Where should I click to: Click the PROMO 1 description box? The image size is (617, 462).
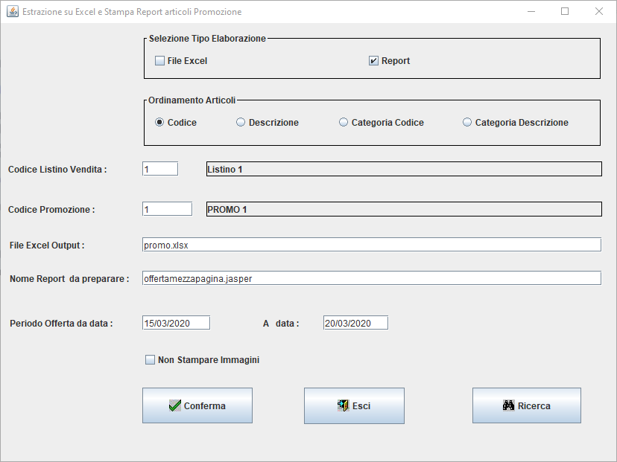(x=403, y=209)
